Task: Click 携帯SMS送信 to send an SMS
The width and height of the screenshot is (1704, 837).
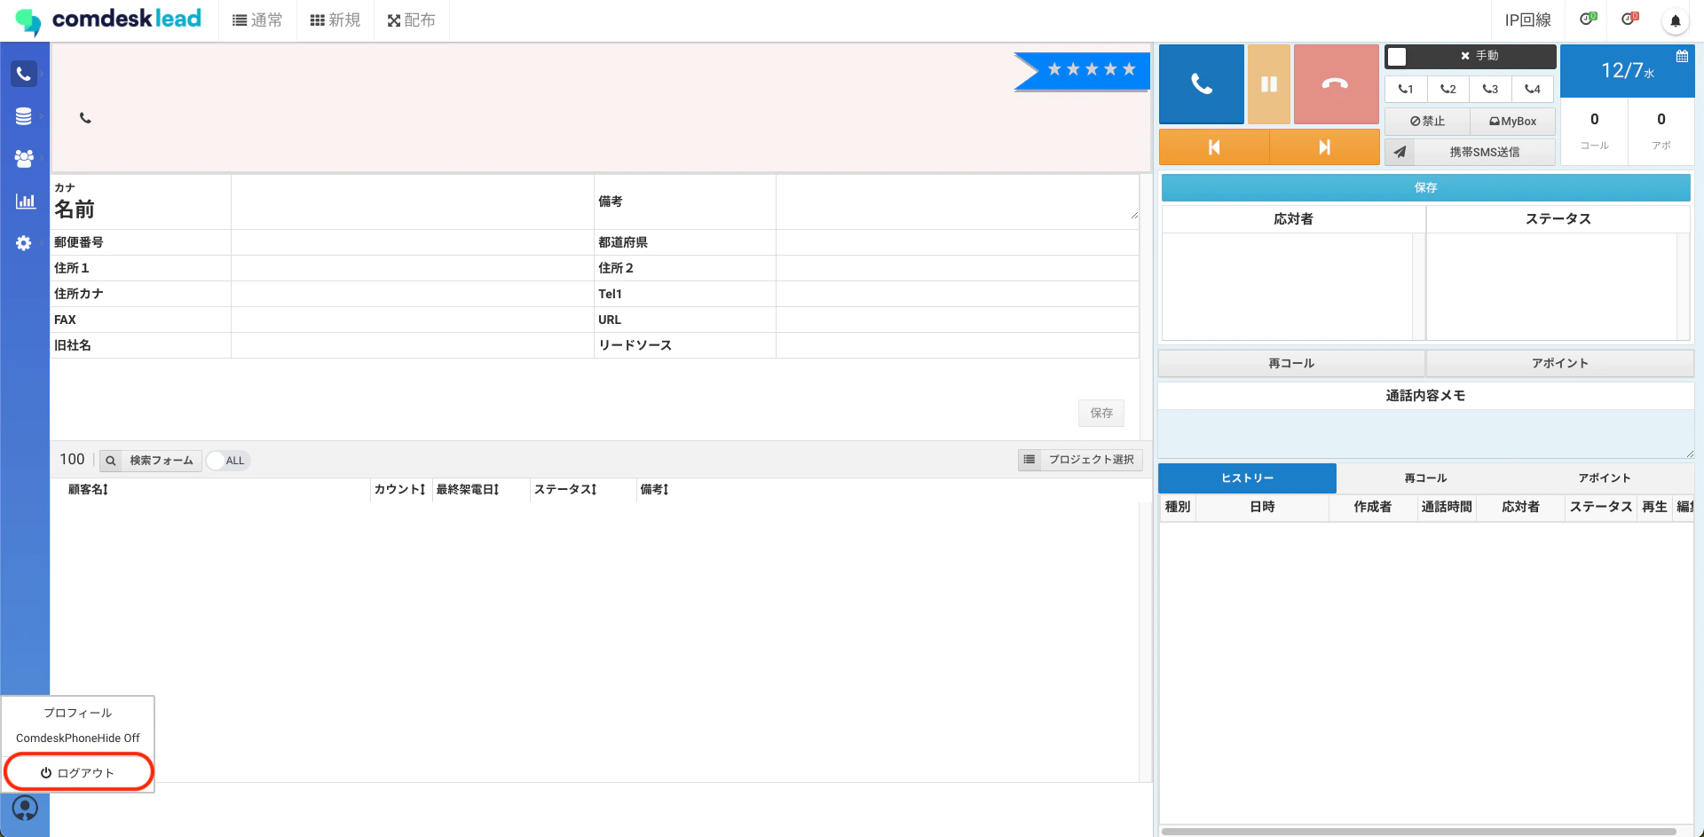Action: click(x=1485, y=152)
